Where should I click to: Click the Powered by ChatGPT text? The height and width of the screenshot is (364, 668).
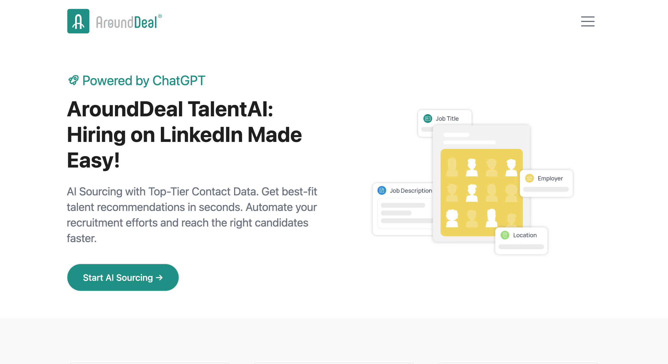coord(144,81)
